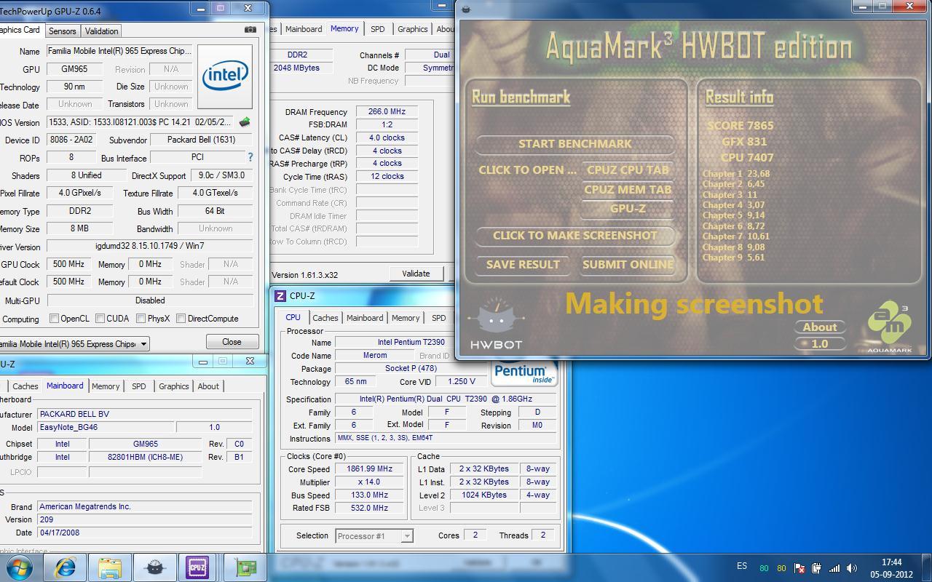The width and height of the screenshot is (932, 582).
Task: Click the Action Center flag tray icon
Action: click(x=799, y=568)
